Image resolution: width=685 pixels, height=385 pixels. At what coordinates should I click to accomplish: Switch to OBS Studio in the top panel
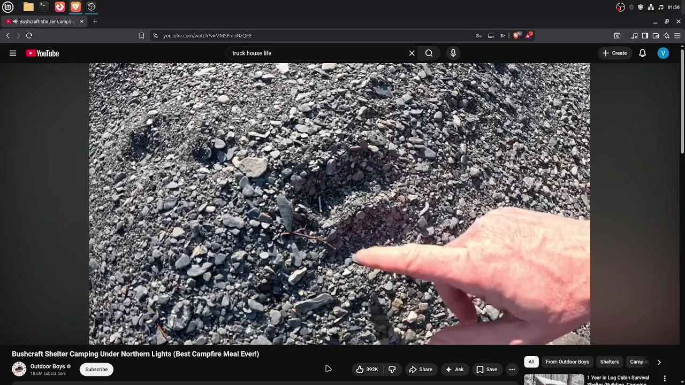[x=92, y=7]
